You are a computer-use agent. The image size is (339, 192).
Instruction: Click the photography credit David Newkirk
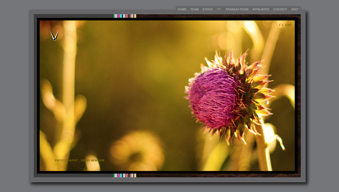[x=79, y=161]
